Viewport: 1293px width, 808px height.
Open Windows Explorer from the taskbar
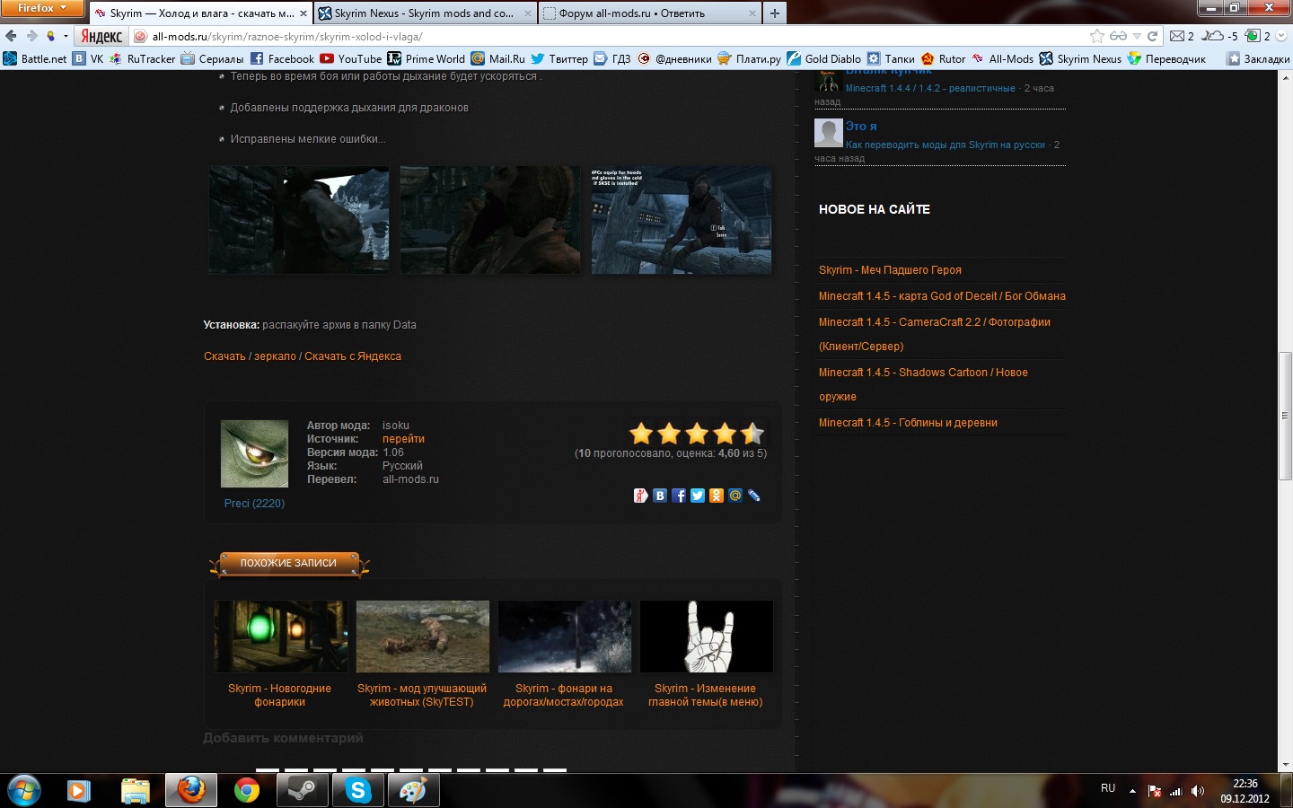point(136,790)
